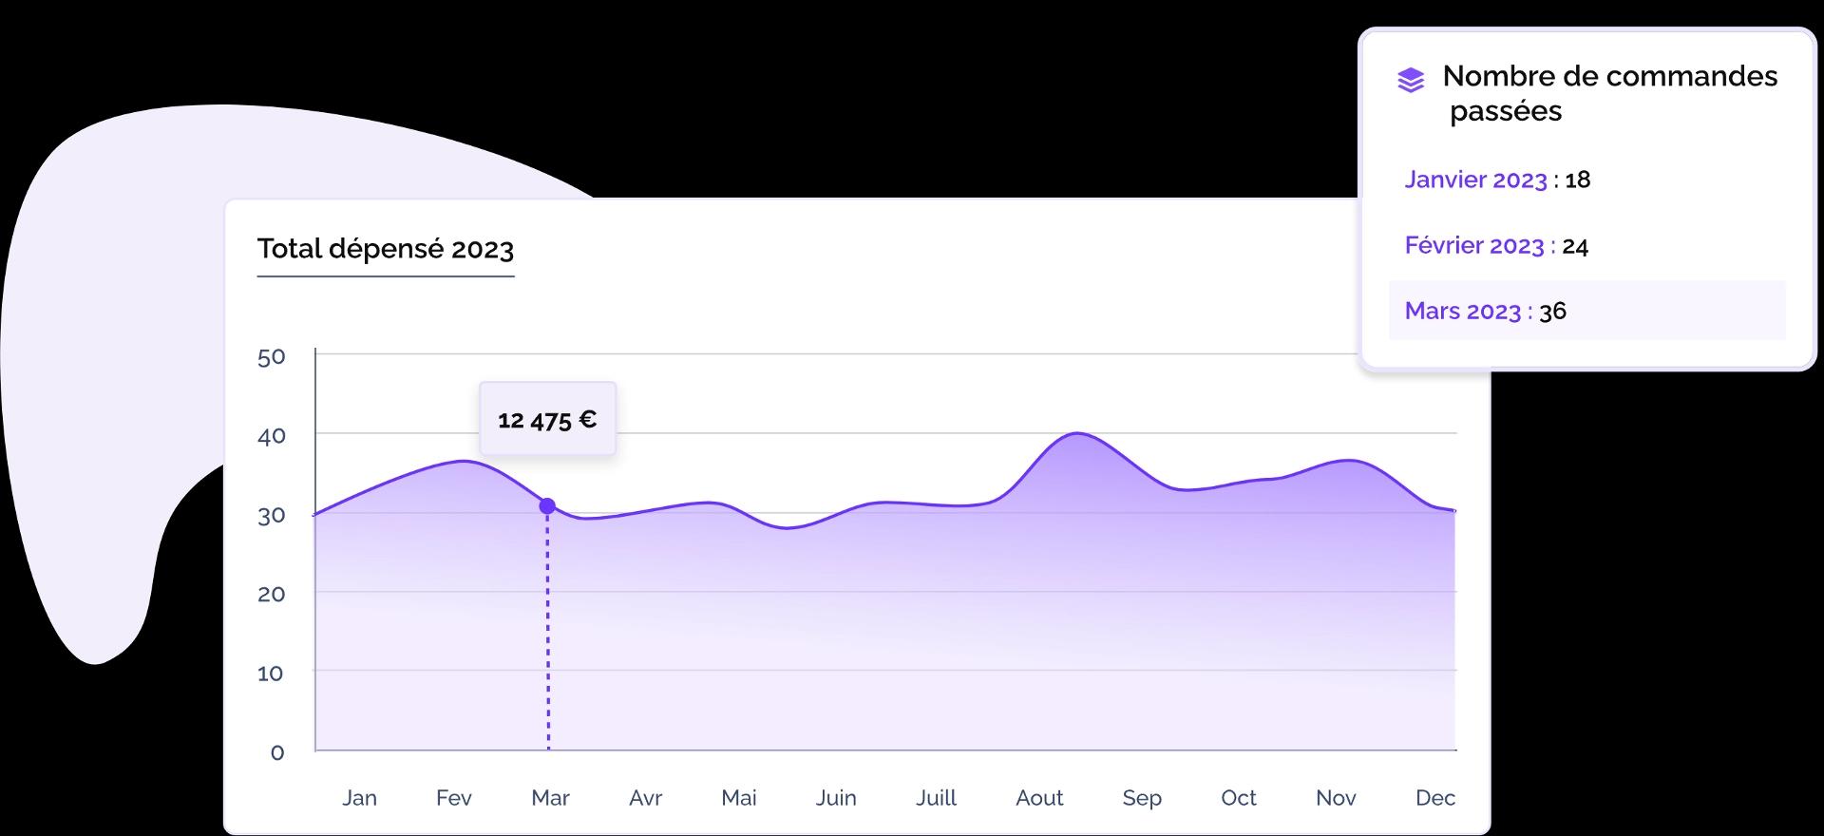This screenshot has height=836, width=1824.
Task: Select Avr on the month axis
Action: point(645,798)
